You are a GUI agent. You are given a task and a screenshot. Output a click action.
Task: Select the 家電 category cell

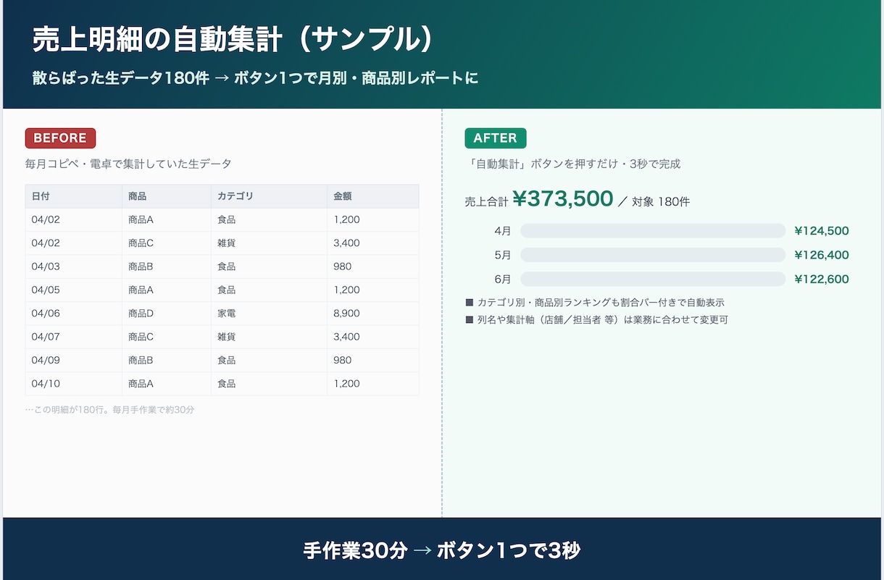click(x=269, y=314)
